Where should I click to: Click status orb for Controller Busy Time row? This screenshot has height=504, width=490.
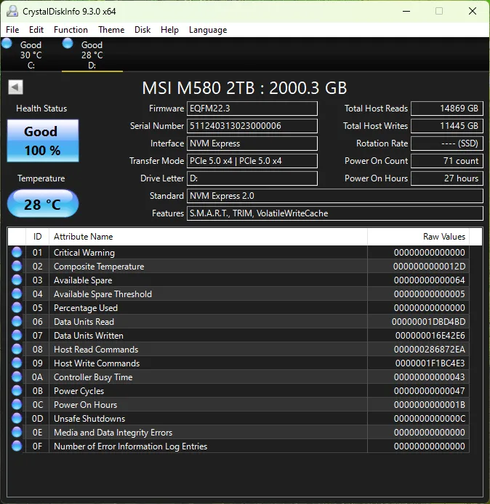click(x=17, y=377)
